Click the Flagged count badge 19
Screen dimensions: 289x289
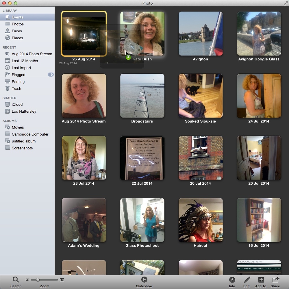[x=51, y=75]
